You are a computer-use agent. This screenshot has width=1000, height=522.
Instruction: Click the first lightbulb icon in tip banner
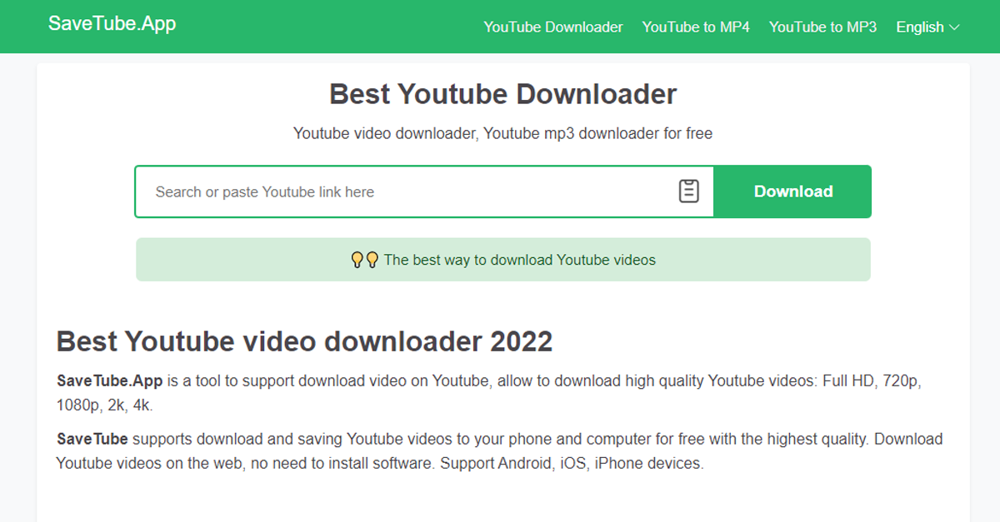(x=357, y=260)
